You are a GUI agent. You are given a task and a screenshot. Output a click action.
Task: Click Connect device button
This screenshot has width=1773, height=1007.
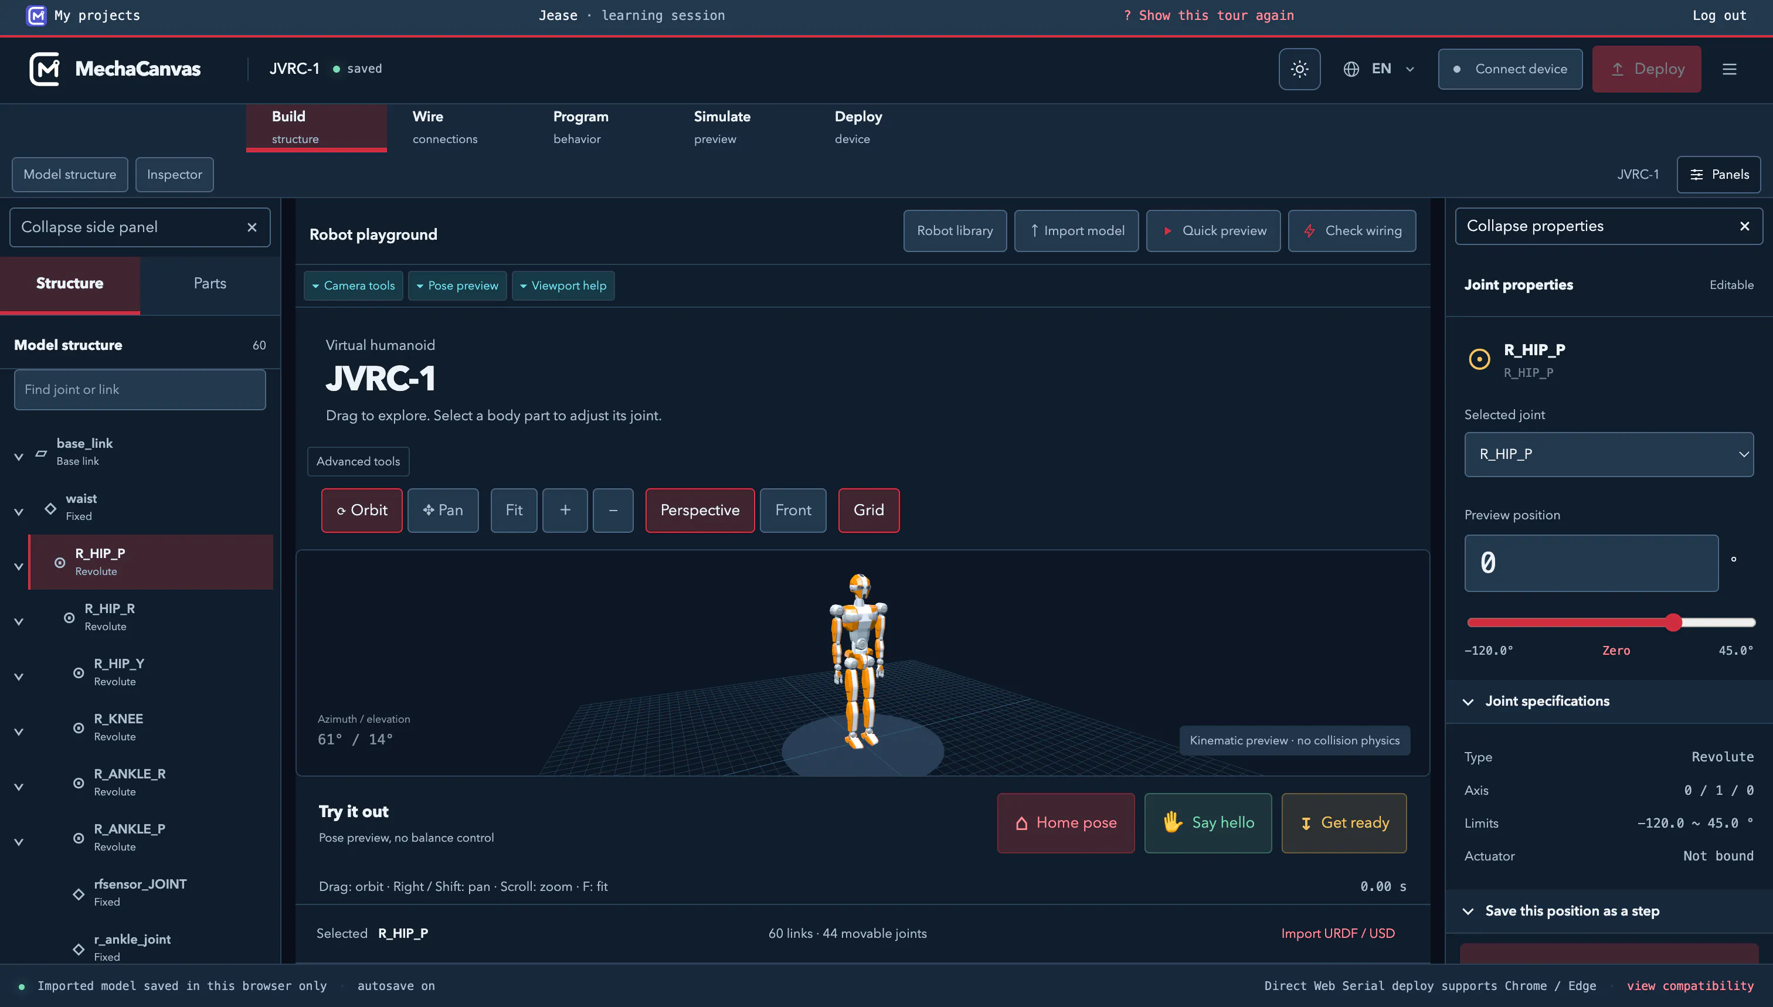[x=1510, y=69]
